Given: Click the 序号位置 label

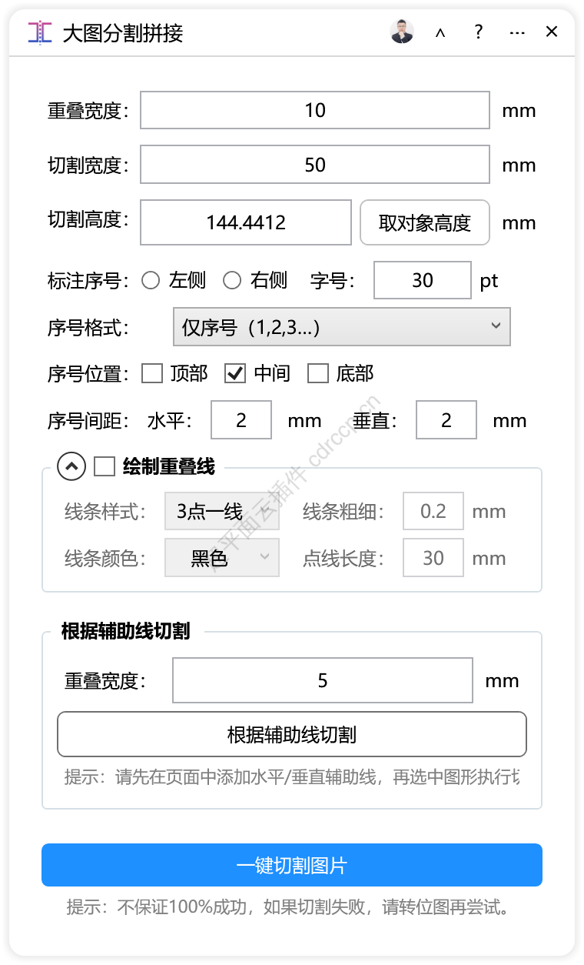Looking at the screenshot, I should point(88,375).
